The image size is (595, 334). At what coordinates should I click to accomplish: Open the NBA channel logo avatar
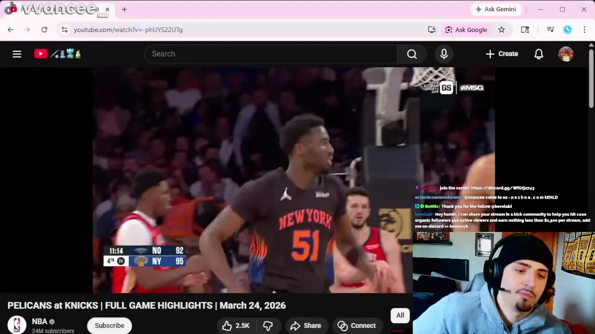pos(17,325)
